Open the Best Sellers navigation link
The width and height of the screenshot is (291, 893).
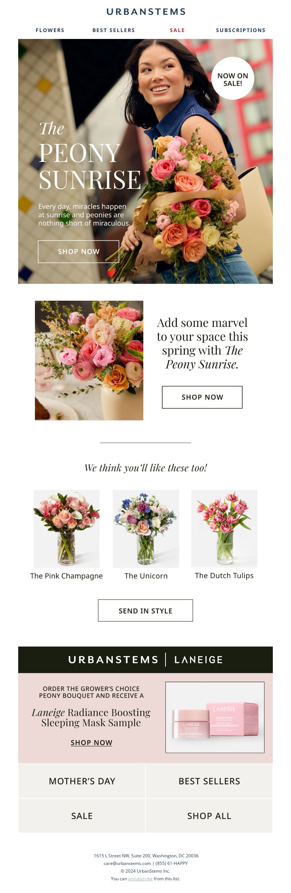pyautogui.click(x=113, y=30)
